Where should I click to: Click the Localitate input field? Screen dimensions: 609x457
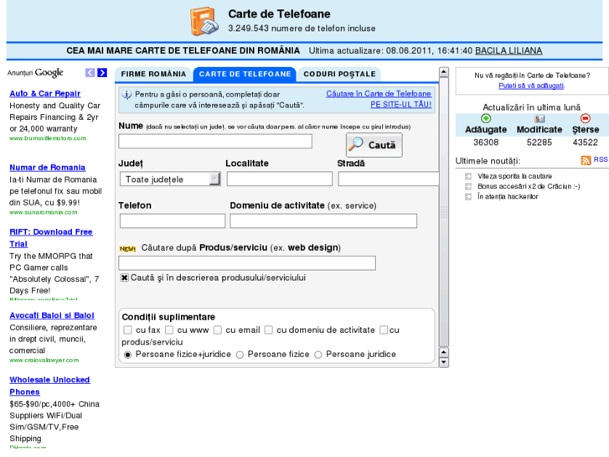280,179
